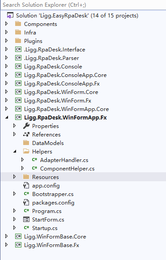Screen dimensions: 166x260
Task: Click the DataModels folder icon
Action: [26, 143]
